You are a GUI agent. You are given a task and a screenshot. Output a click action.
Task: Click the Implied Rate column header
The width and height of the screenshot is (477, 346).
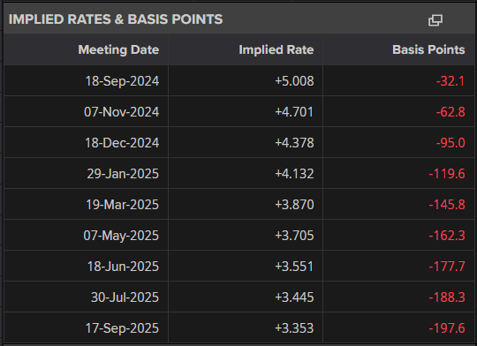[x=276, y=49]
